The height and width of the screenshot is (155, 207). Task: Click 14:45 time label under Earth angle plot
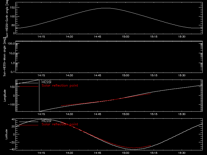tap(98, 37)
